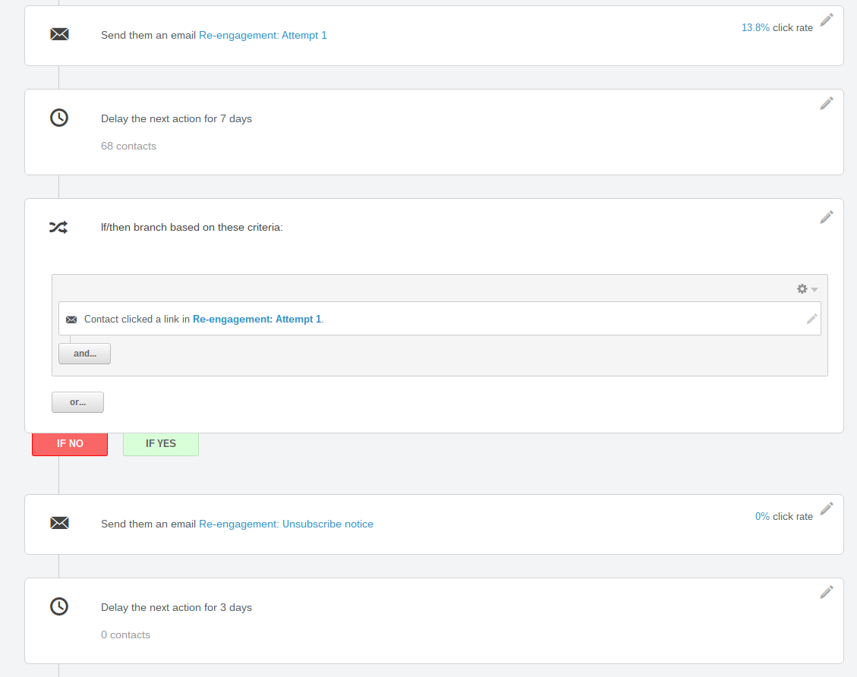Click the 'or...' button below the criteria block
The width and height of the screenshot is (857, 677).
(x=77, y=401)
